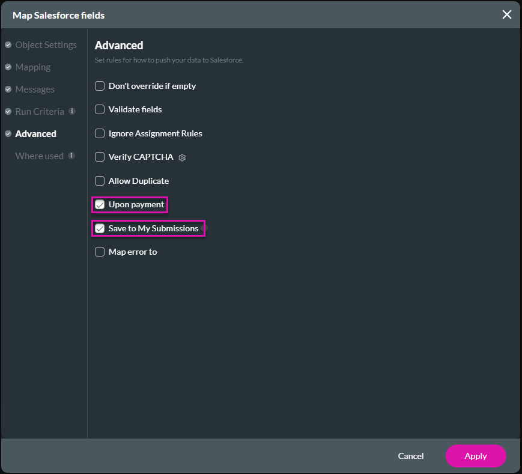
Task: Click the info icon beside Run Criteria
Action: (72, 111)
